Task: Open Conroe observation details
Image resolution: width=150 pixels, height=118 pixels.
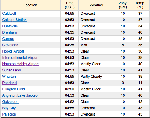Action: tap(8, 39)
